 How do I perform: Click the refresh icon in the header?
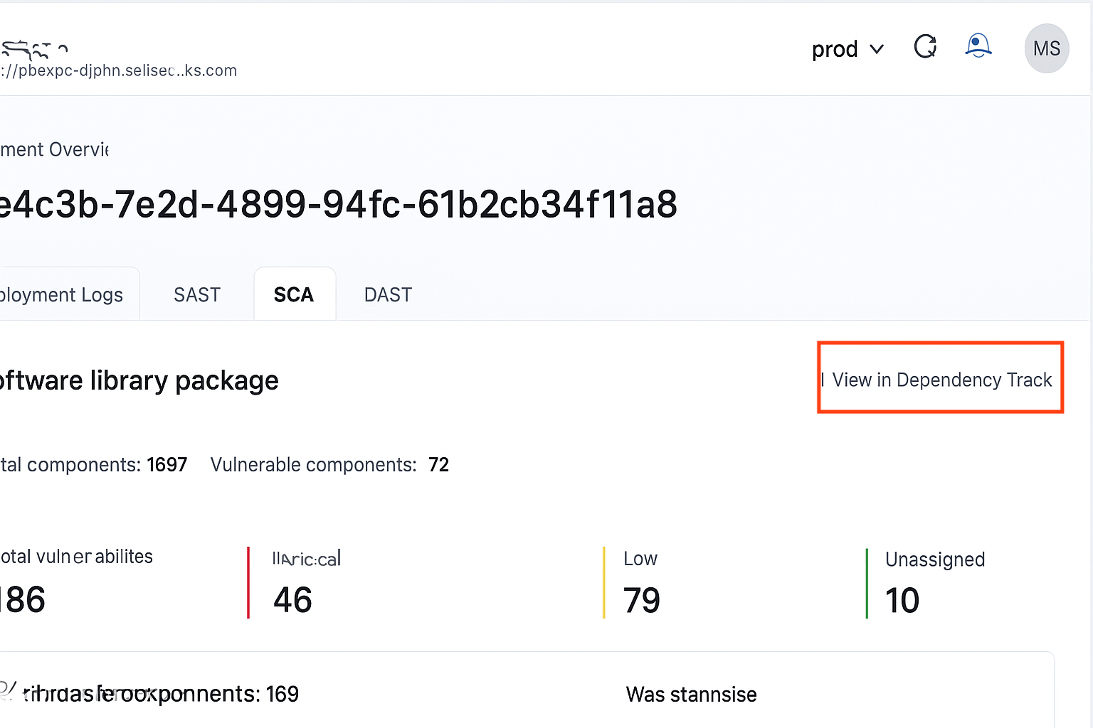coord(925,47)
